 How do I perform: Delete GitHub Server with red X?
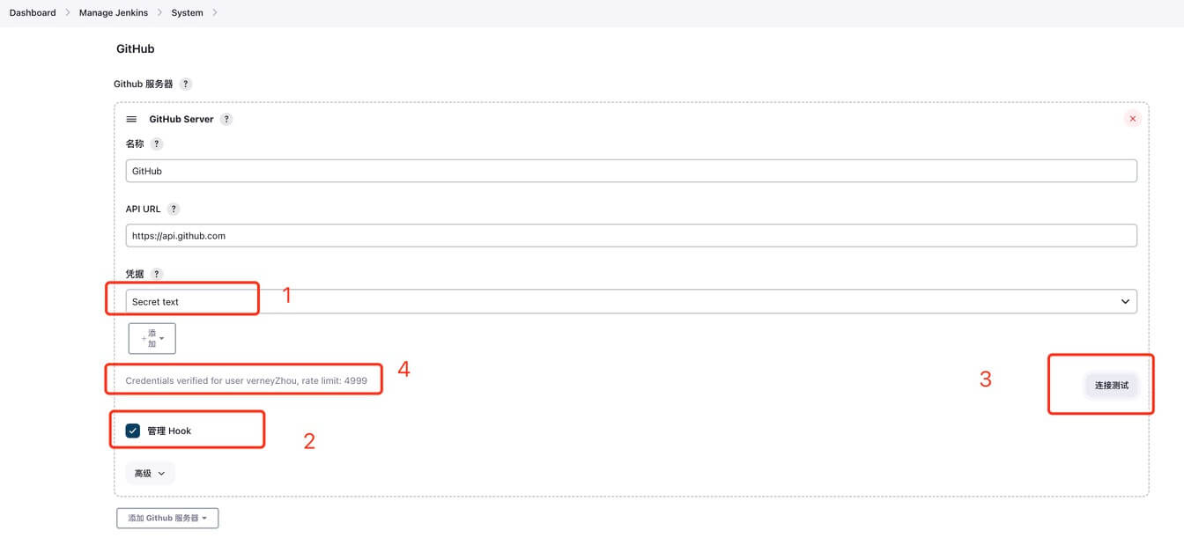click(x=1132, y=119)
